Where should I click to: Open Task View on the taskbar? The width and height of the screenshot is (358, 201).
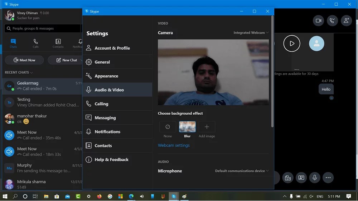35,196
